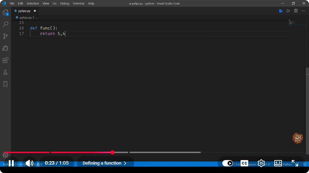Pause the video playback
Viewport: 309px width, 173px height.
(11, 163)
